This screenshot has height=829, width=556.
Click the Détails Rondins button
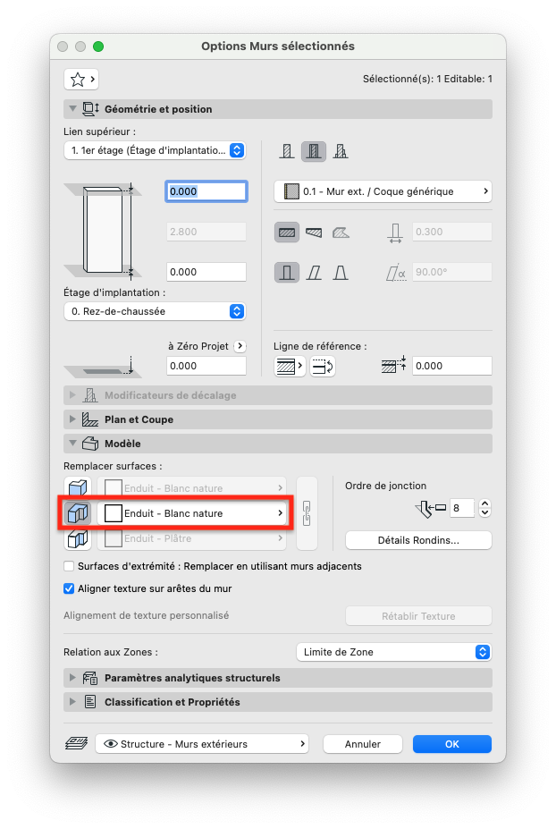(418, 540)
